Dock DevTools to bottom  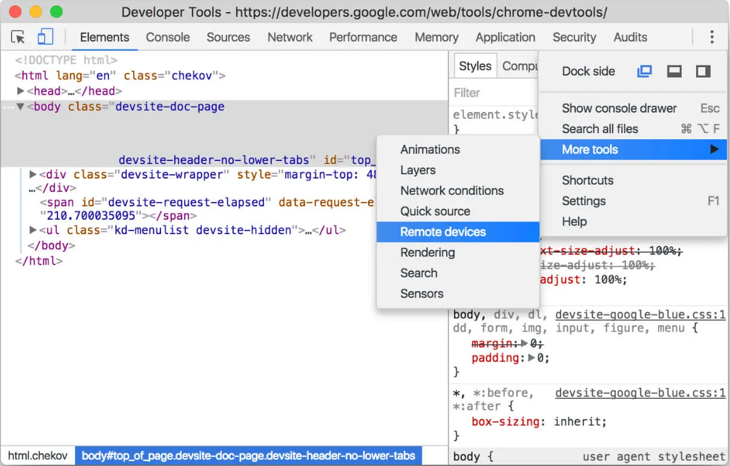(x=674, y=71)
